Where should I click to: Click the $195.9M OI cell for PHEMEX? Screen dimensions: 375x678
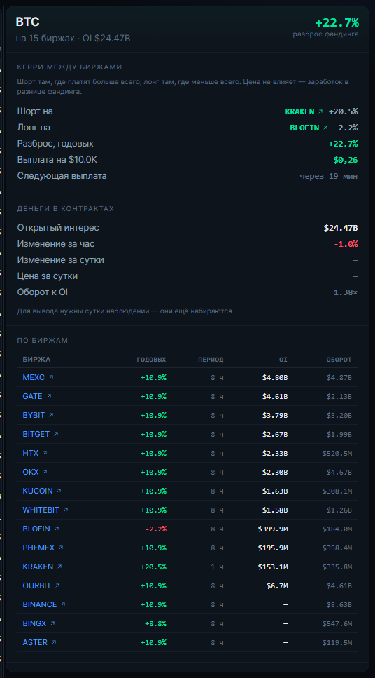273,548
